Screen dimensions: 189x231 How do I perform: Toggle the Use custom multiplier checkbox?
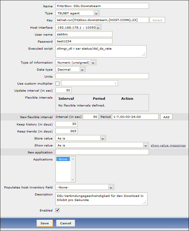(x=57, y=84)
